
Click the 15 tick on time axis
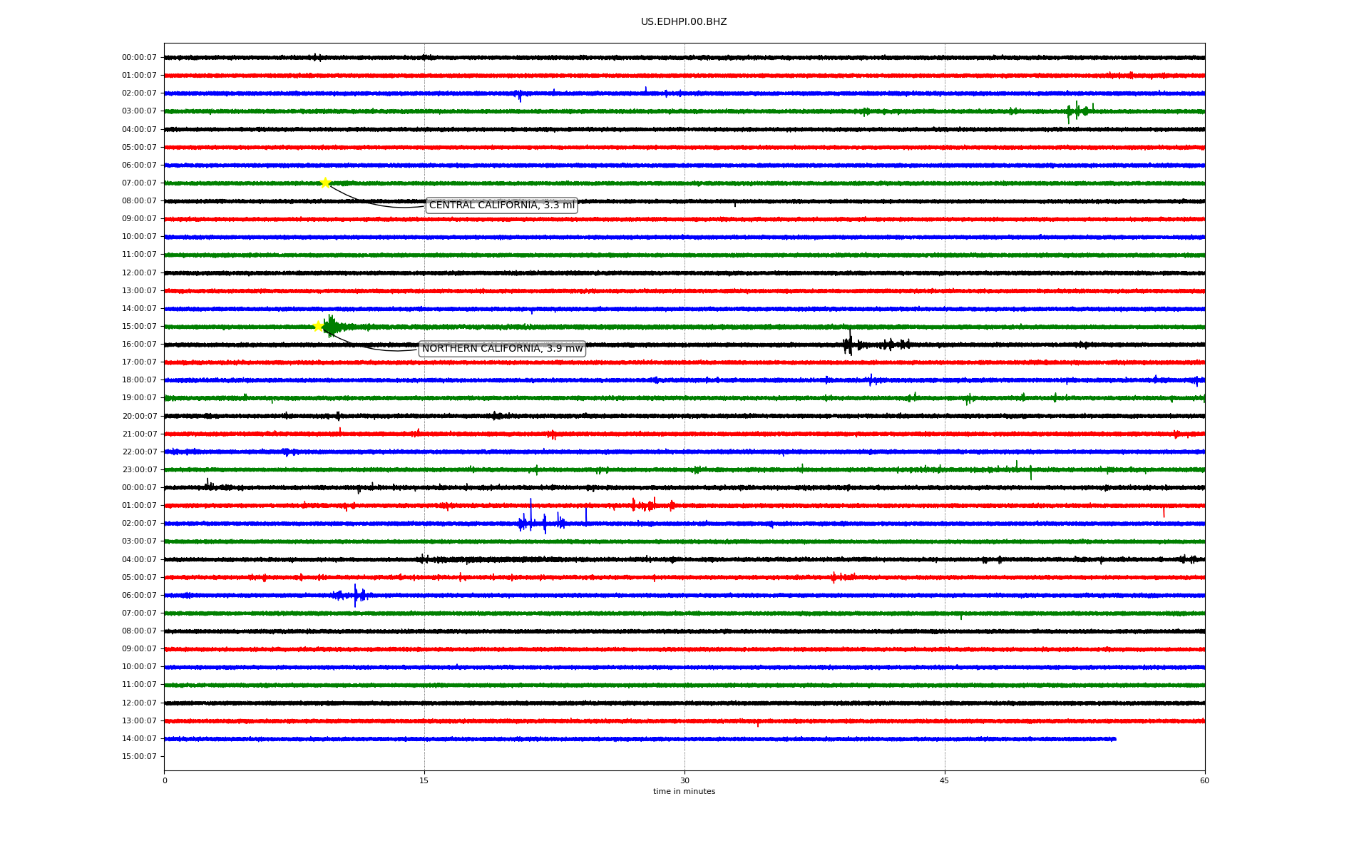click(424, 780)
